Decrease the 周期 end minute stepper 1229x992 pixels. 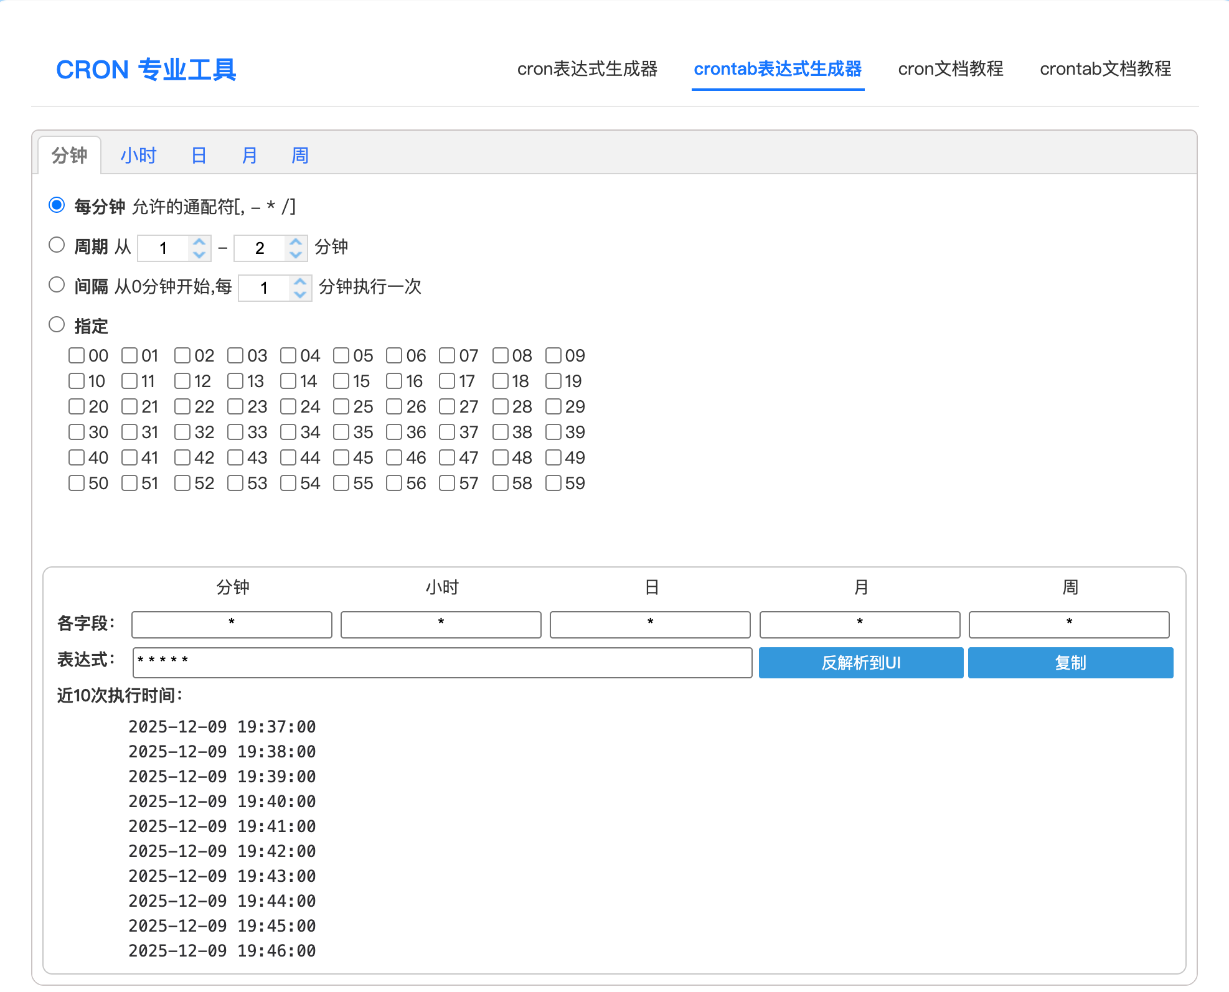(x=296, y=254)
